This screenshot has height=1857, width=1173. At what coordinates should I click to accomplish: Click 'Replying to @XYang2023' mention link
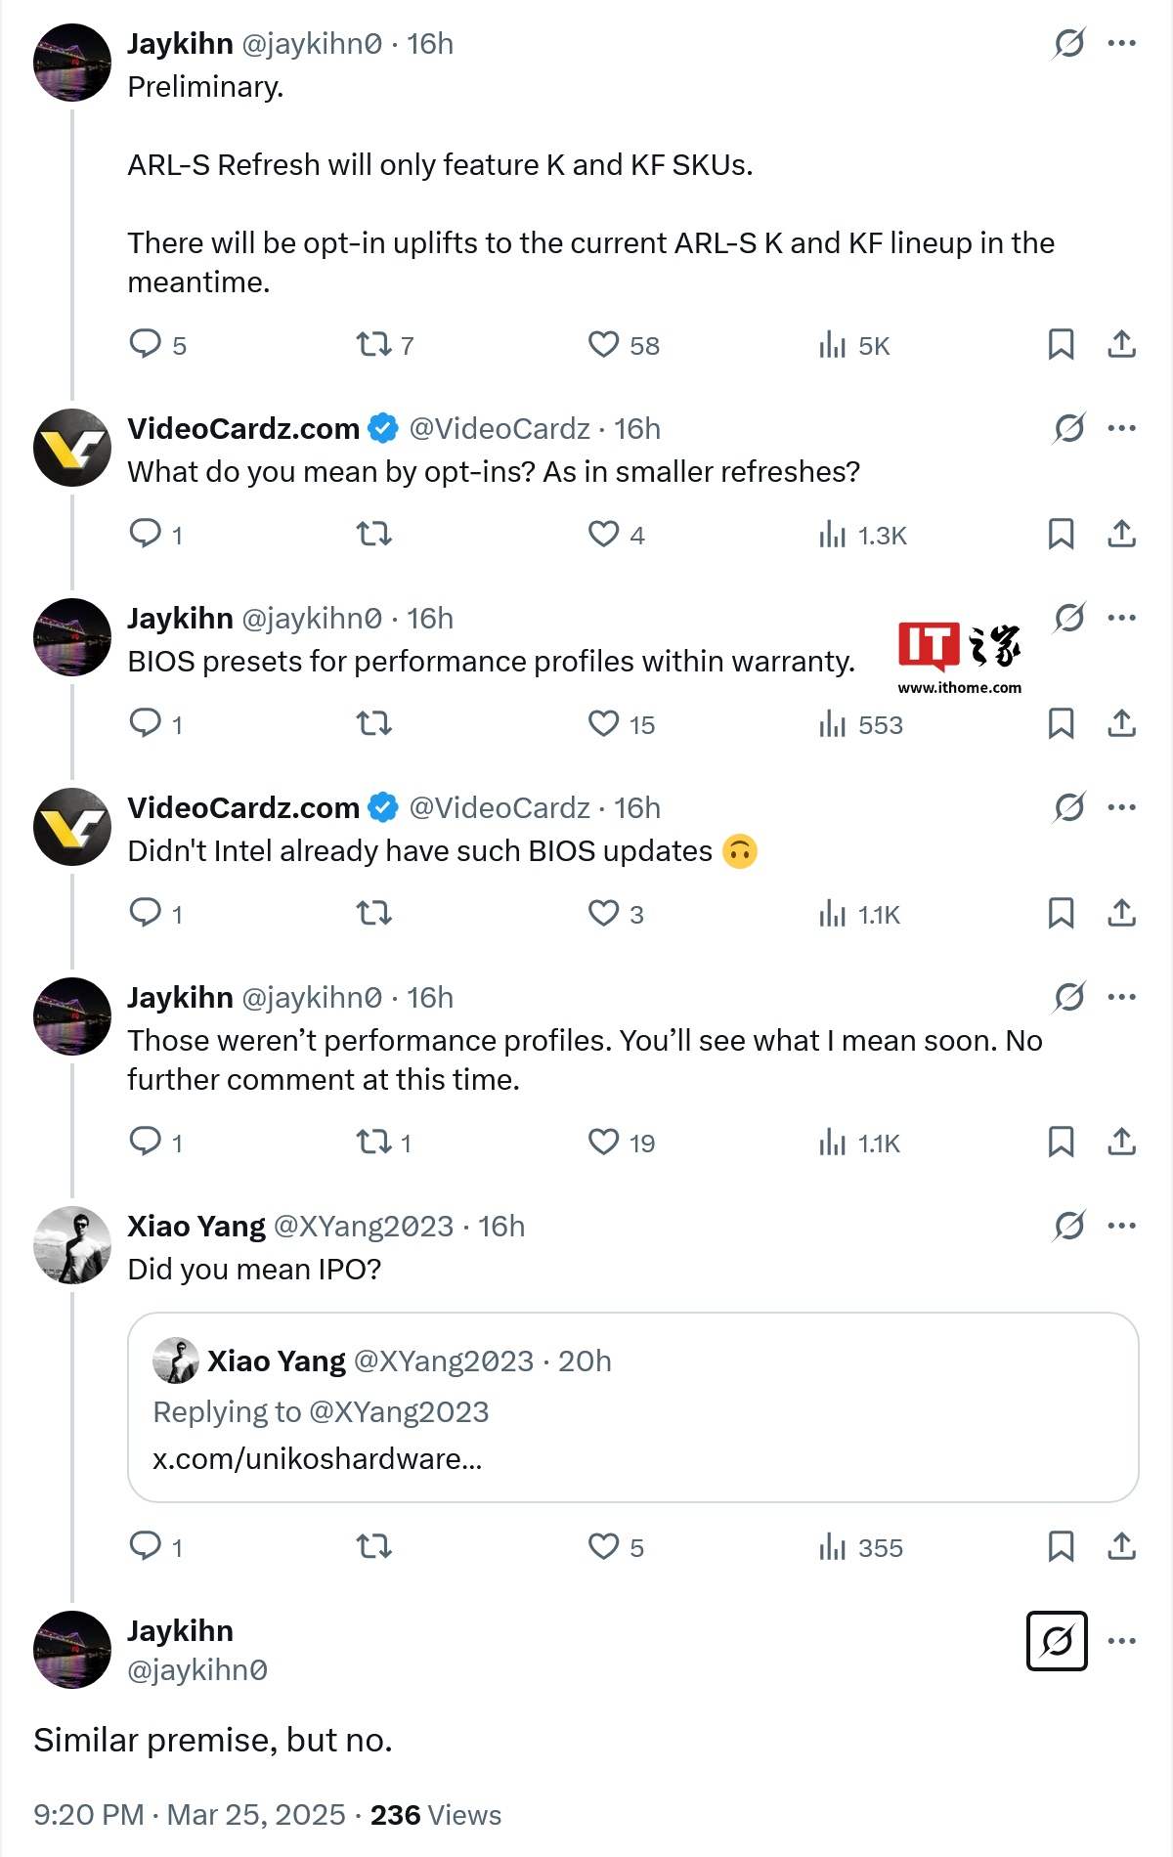[x=398, y=1412]
